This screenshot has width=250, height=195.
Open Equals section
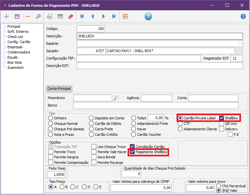(13, 57)
